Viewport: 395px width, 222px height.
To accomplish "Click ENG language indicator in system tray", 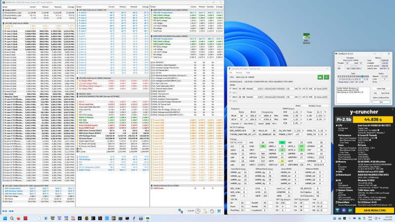I will pos(370,218).
